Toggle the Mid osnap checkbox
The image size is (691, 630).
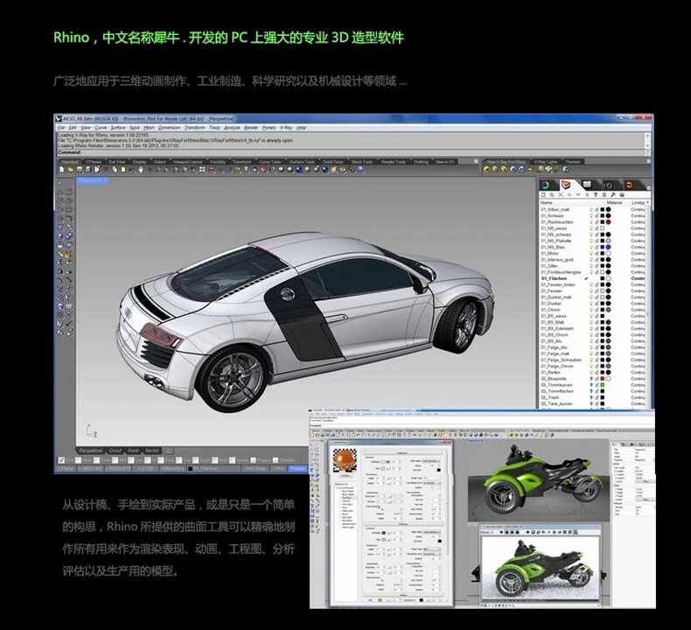tap(115, 460)
